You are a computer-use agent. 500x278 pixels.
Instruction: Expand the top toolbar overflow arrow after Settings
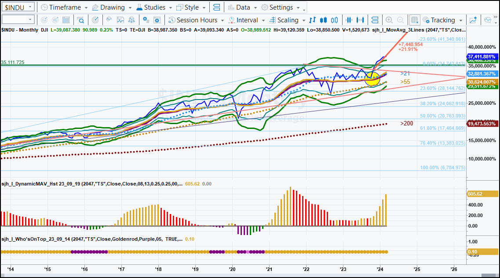point(304,10)
